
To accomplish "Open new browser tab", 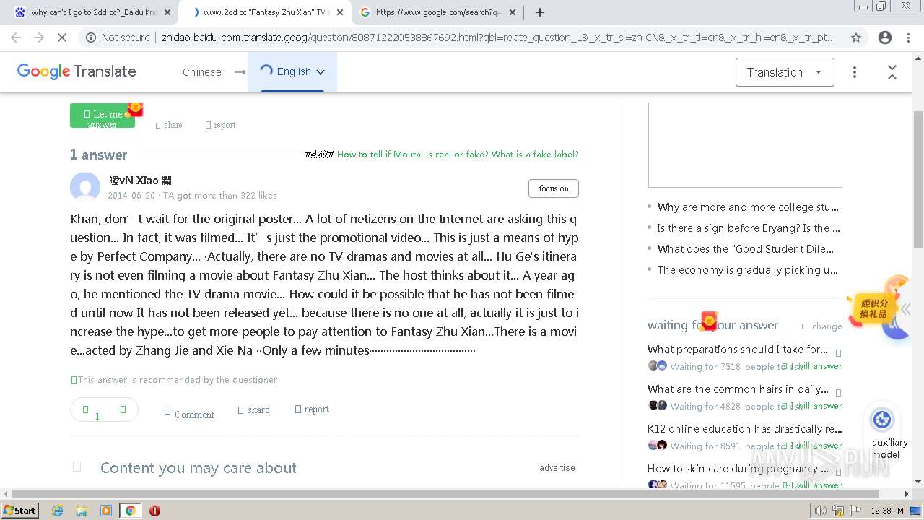I will pyautogui.click(x=539, y=12).
